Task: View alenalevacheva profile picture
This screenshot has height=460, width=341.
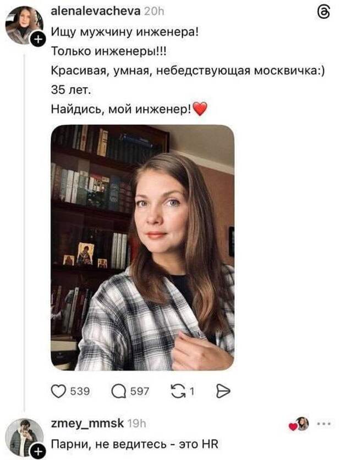Action: coord(24,25)
